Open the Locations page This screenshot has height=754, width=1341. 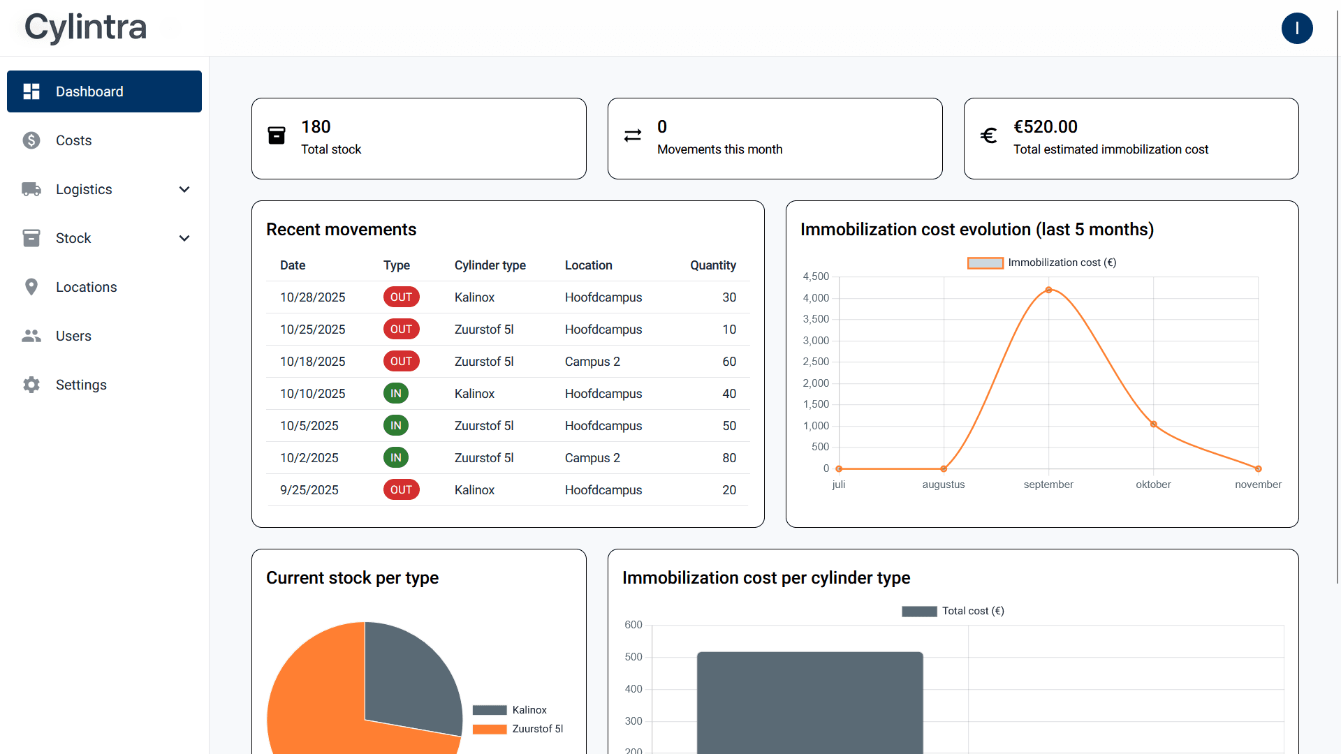click(86, 287)
